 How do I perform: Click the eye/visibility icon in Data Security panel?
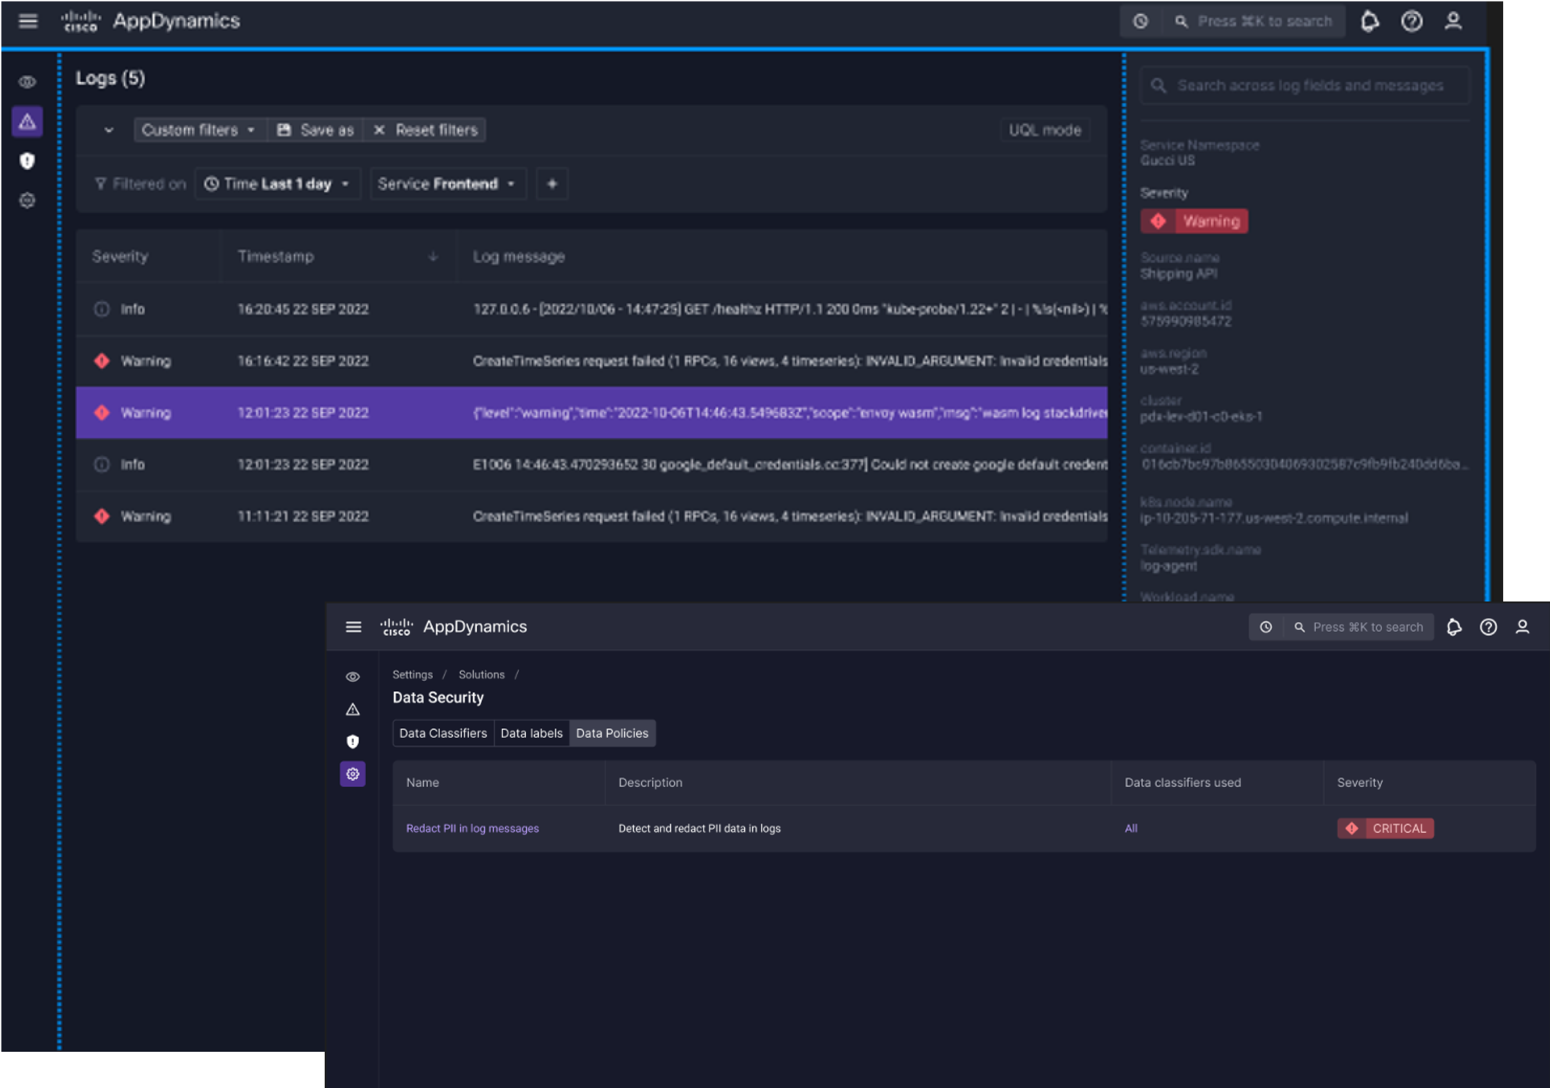tap(353, 677)
